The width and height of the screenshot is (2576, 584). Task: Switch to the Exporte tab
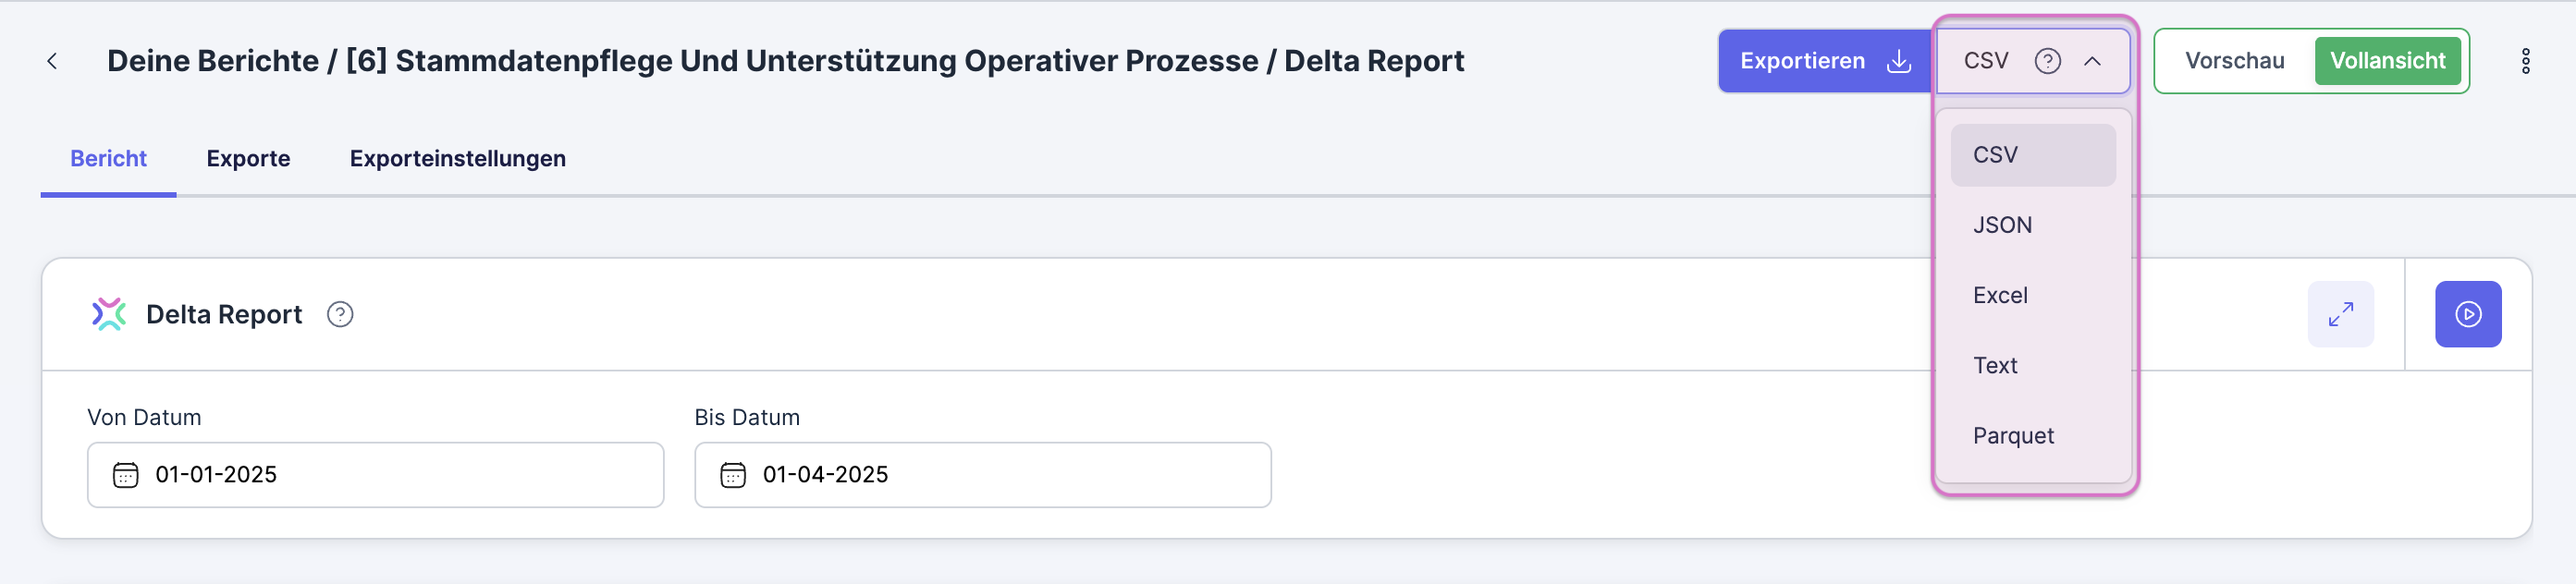(x=248, y=158)
